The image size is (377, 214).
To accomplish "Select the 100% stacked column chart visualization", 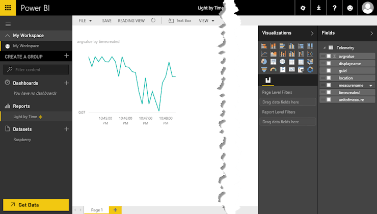I will [310, 46].
